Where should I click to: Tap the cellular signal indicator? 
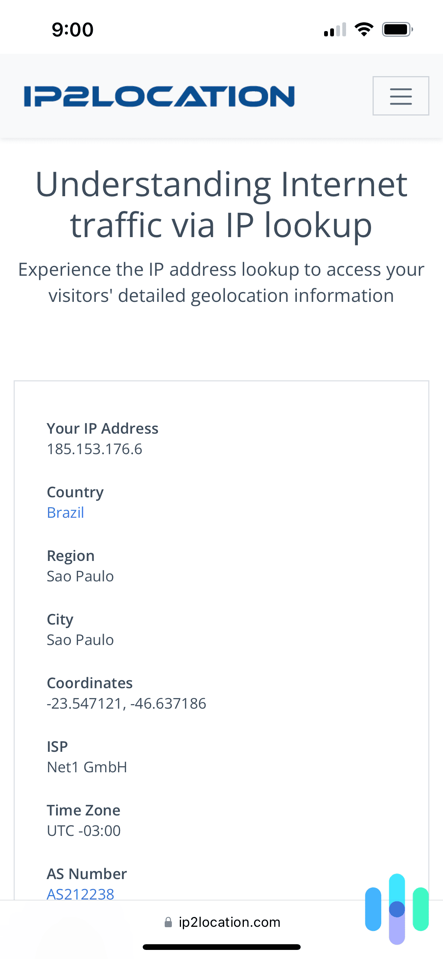(x=335, y=29)
